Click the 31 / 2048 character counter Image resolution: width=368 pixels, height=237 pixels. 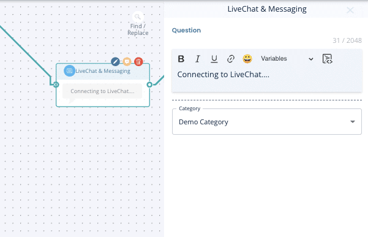[x=347, y=40]
